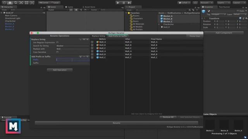The width and height of the screenshot is (248, 139).
Task: Click the Play button
Action: (x=118, y=3)
